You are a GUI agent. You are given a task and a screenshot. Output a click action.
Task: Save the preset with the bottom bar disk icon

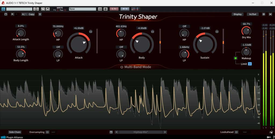coord(111,132)
